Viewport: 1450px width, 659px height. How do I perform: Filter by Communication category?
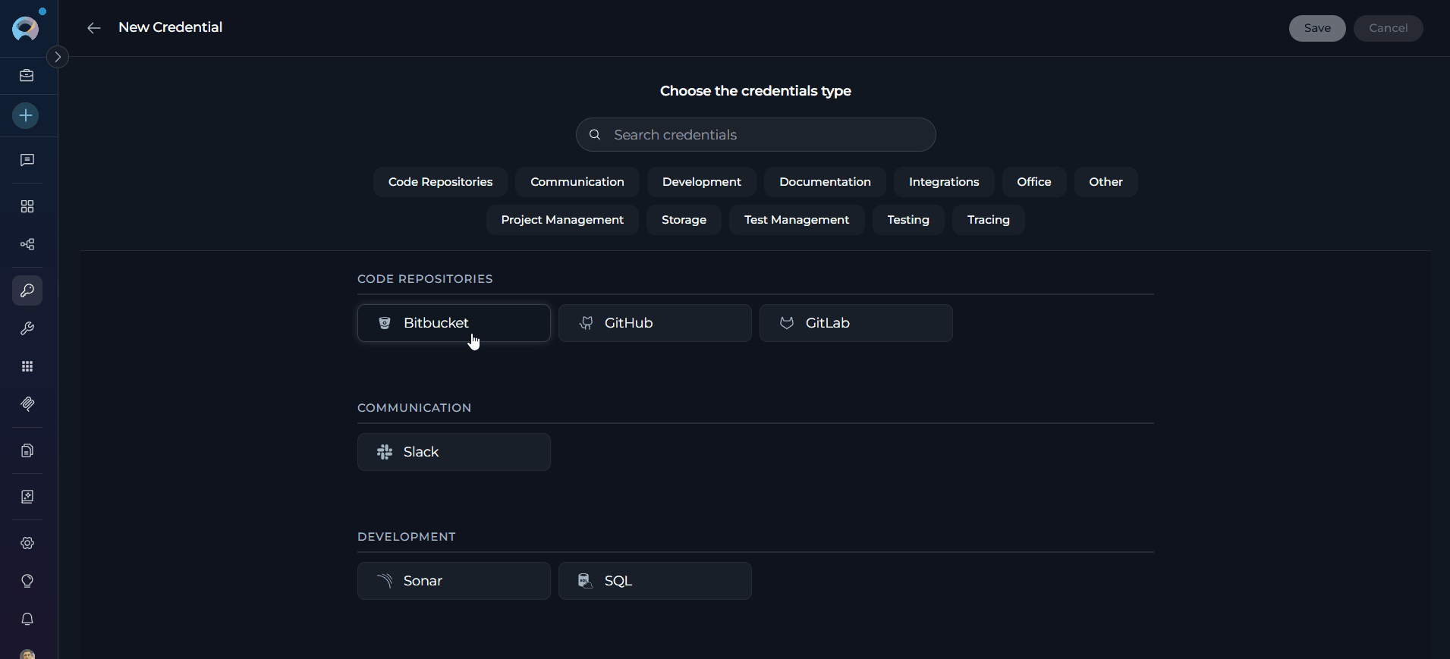click(x=577, y=182)
